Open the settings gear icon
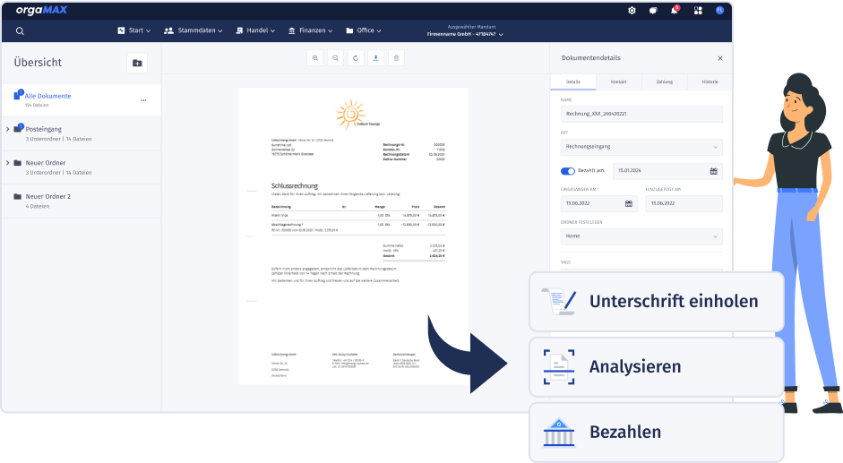This screenshot has height=463, width=843. (x=632, y=10)
